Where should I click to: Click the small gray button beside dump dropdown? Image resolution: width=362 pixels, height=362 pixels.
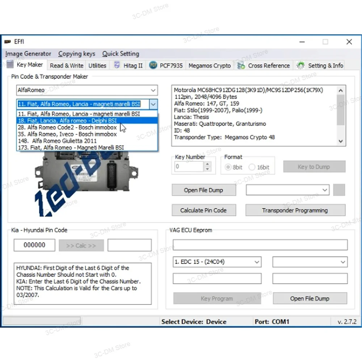(339, 190)
